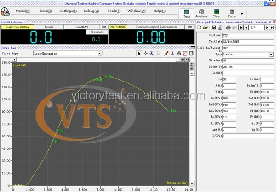Click the horizontal expand arrows above the chart

tap(183, 60)
